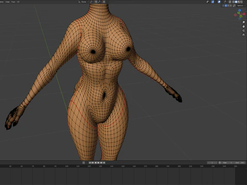Screen dimensions: 247x185
Task: Click the End frame field
Action: (240, 162)
